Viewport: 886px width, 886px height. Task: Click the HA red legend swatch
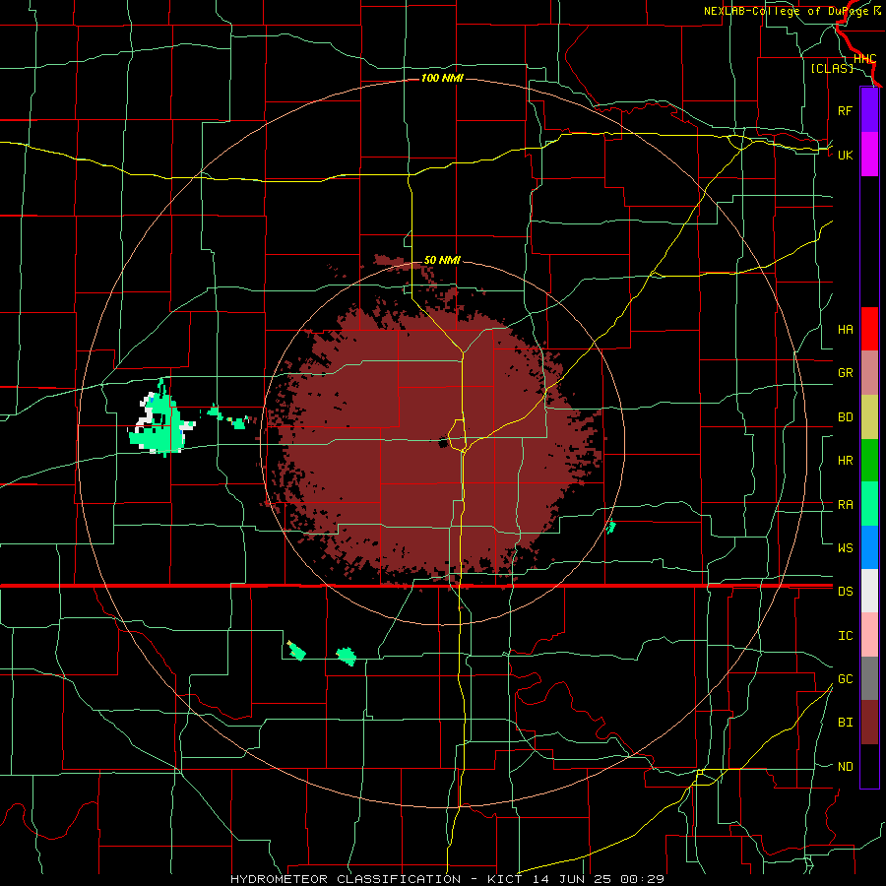click(869, 329)
